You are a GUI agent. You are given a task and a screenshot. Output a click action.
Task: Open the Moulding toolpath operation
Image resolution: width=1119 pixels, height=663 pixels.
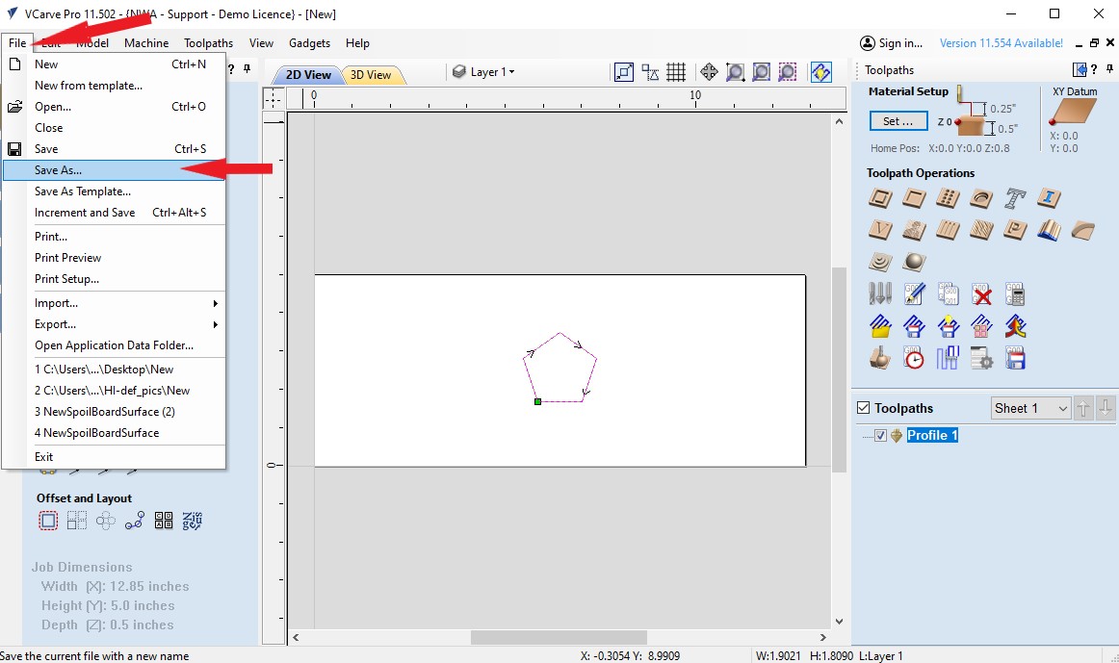[x=1049, y=230]
